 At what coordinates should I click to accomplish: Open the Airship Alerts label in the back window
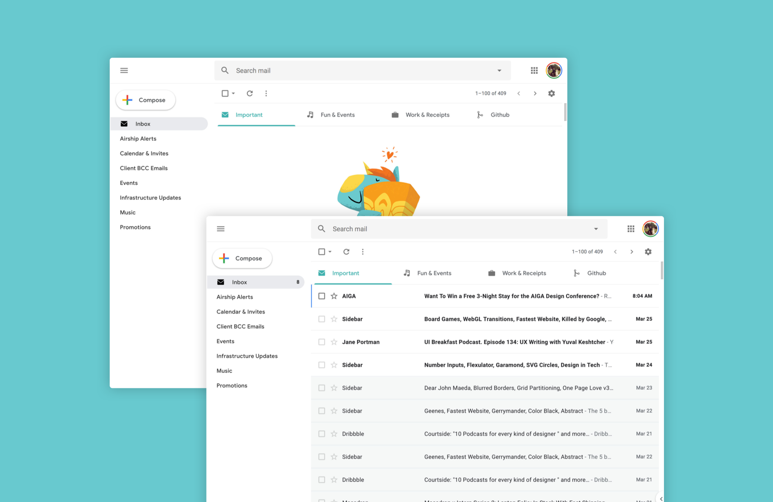click(138, 139)
